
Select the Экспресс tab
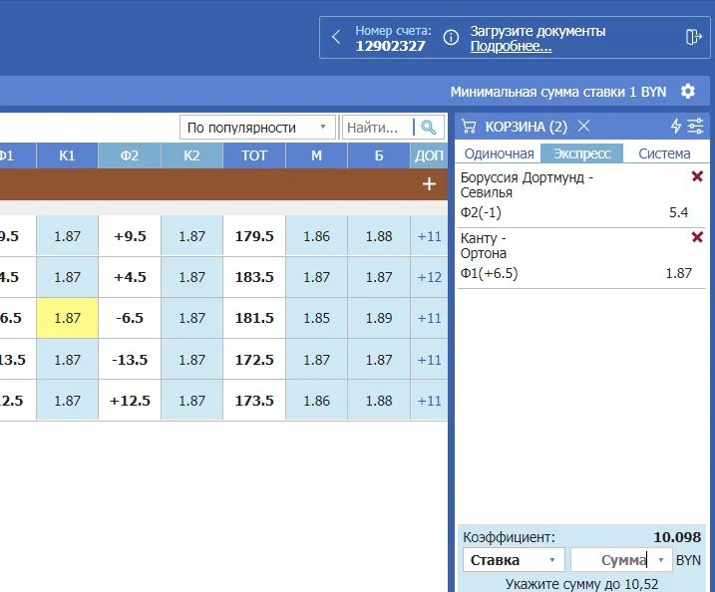[x=582, y=153]
